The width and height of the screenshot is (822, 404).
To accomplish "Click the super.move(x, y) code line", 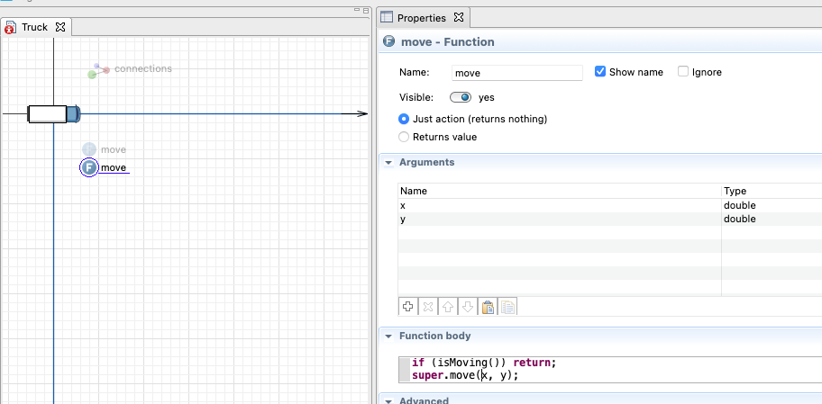I will (465, 375).
